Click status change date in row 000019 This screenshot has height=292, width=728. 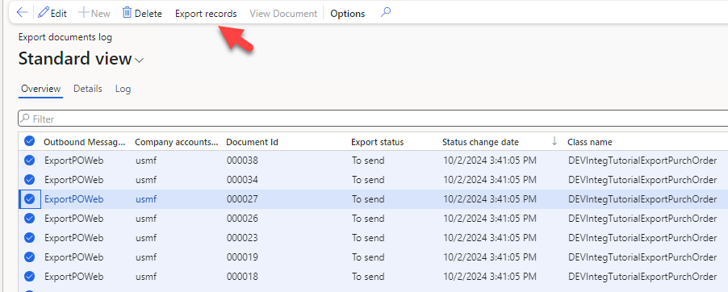tap(490, 257)
